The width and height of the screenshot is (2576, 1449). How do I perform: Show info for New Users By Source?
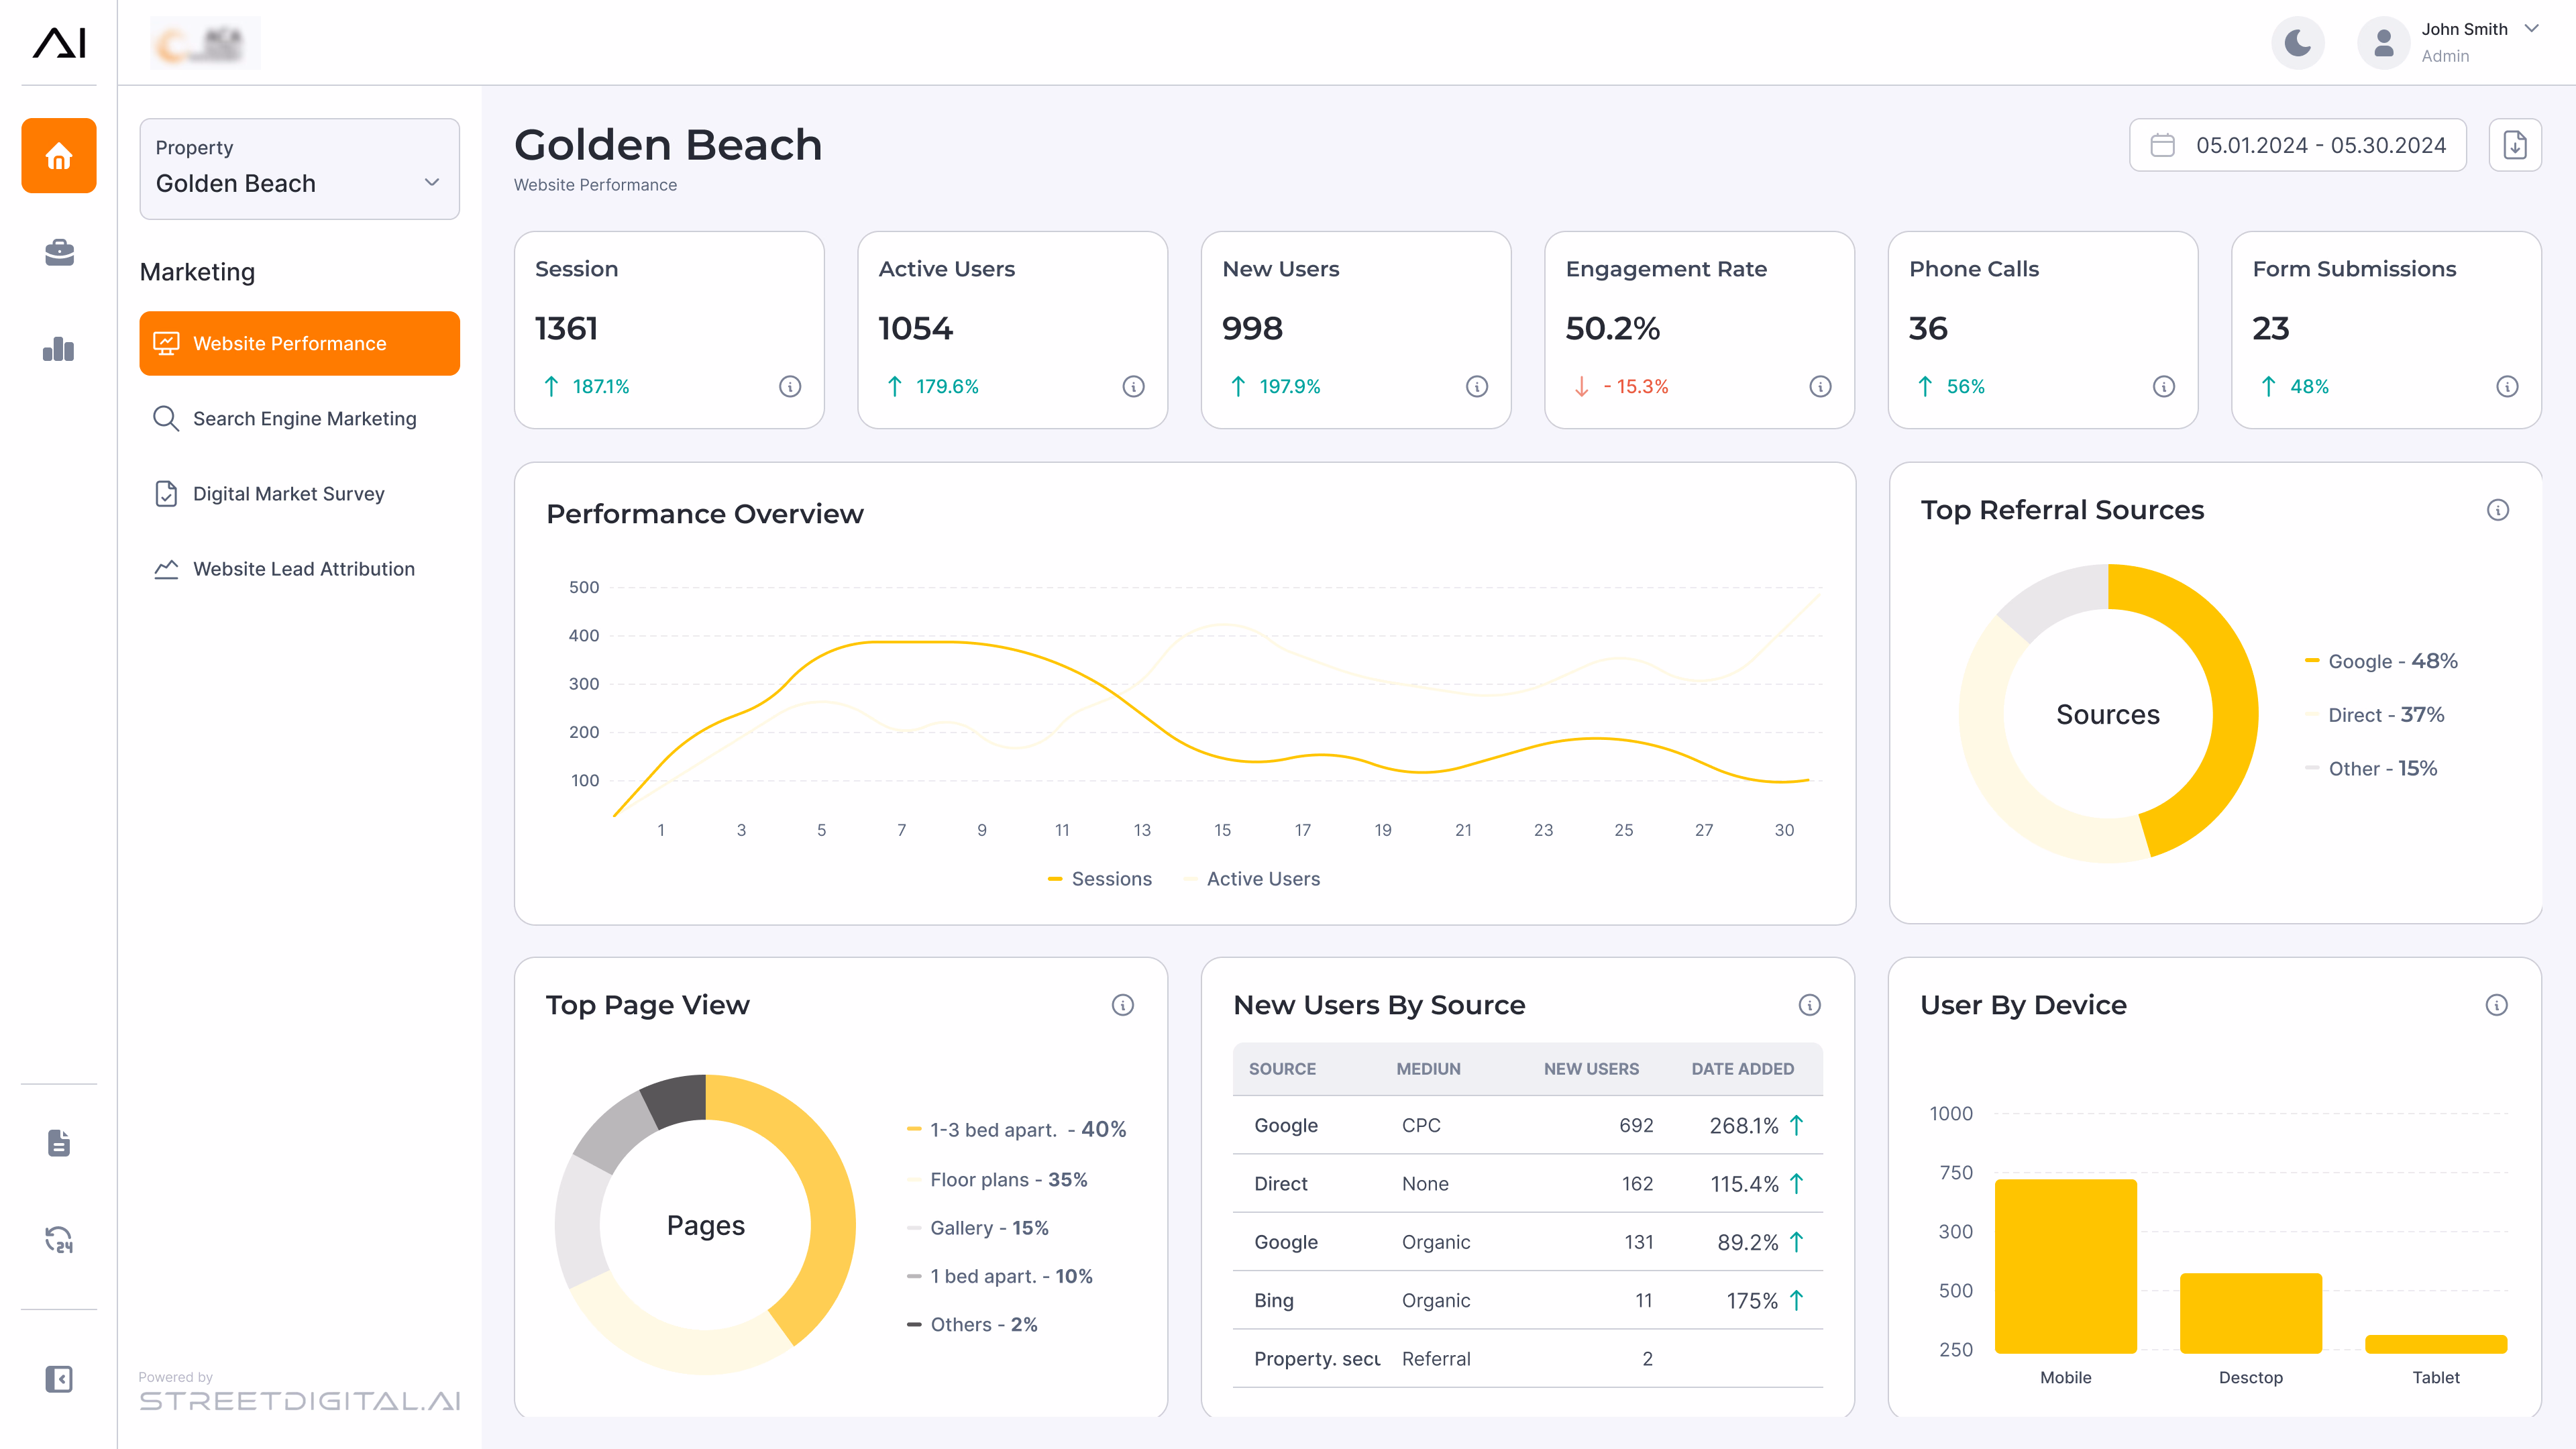pyautogui.click(x=1810, y=1005)
